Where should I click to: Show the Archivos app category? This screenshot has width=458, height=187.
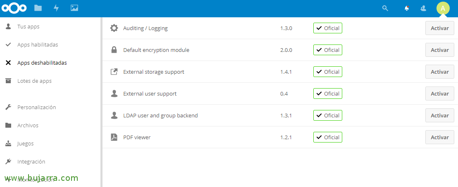(28, 125)
